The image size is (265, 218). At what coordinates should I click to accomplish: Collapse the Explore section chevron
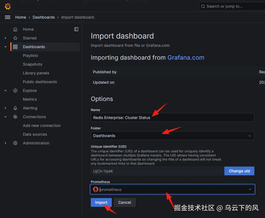pos(5,91)
